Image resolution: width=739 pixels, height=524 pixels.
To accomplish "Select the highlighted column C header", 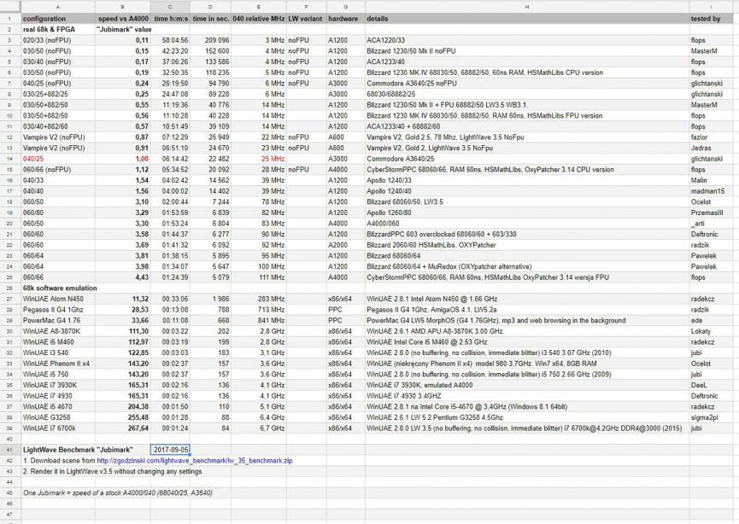I will tap(170, 6).
